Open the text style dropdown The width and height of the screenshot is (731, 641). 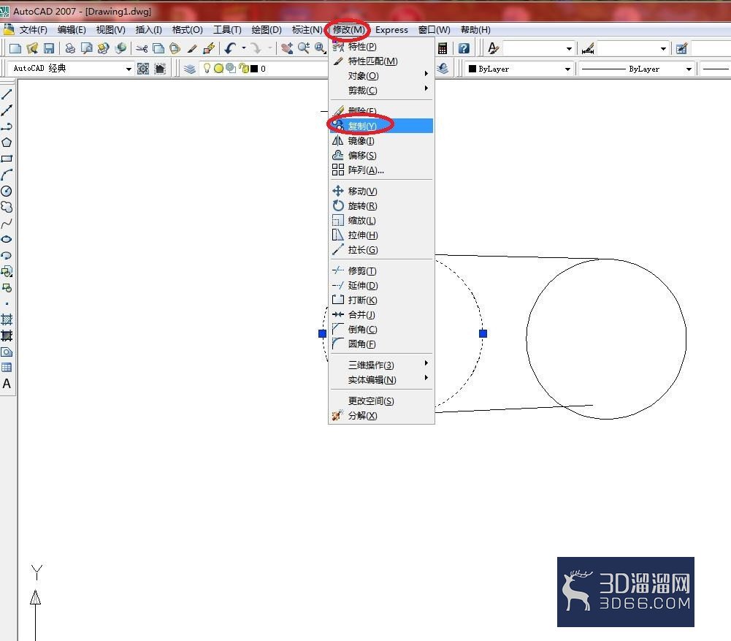click(569, 48)
